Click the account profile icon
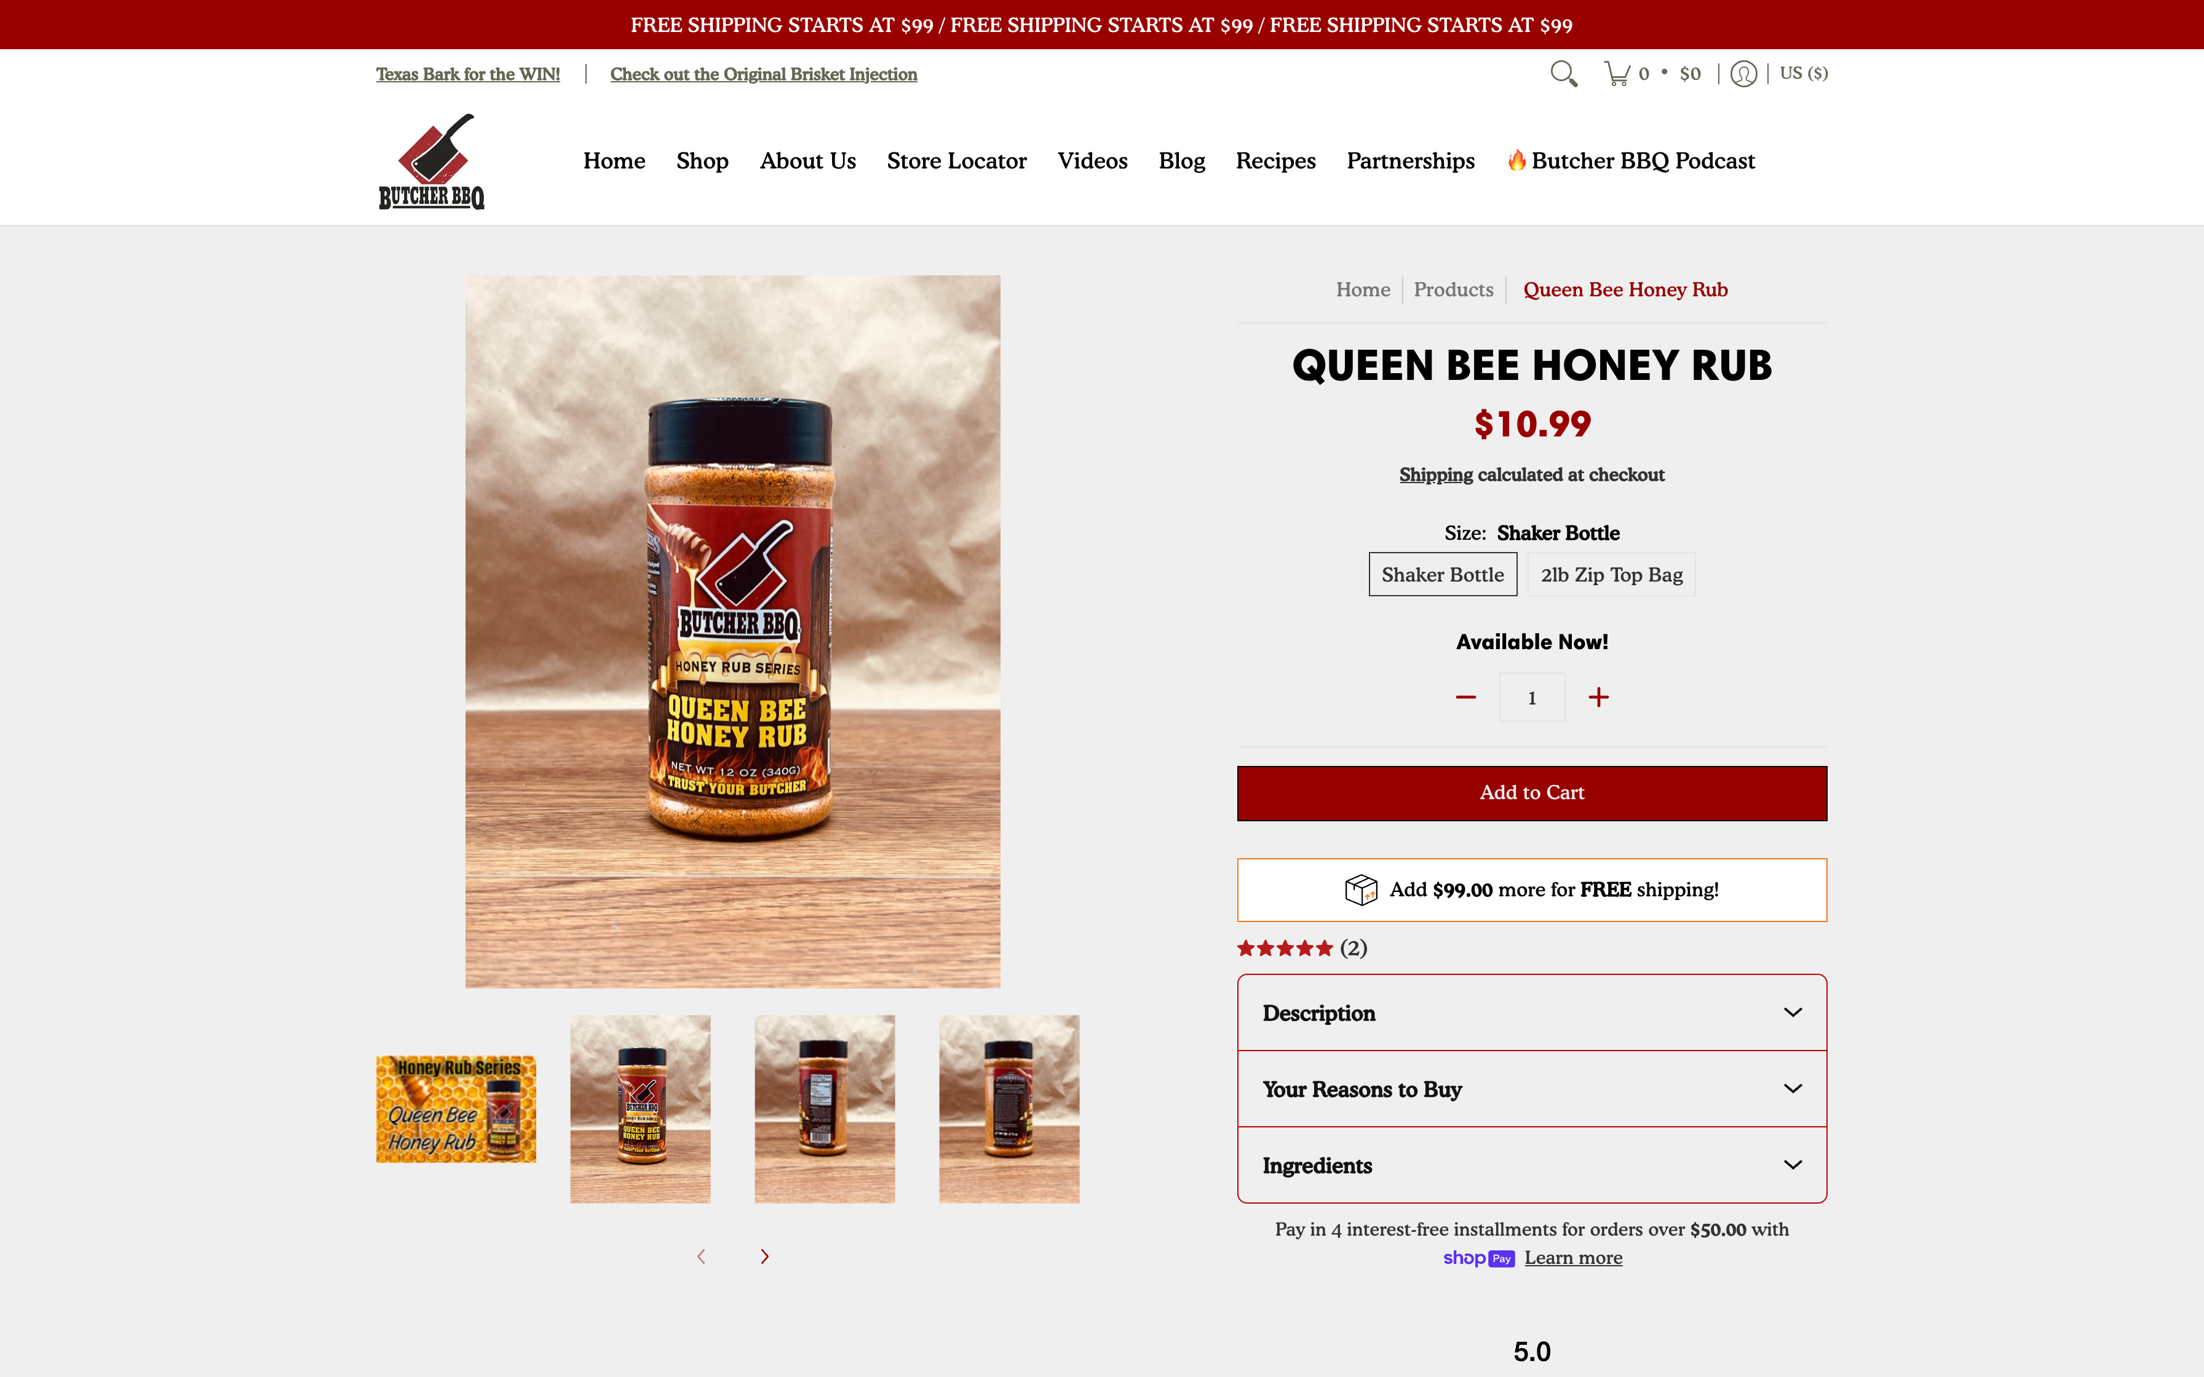Viewport: 2204px width, 1377px height. tap(1743, 74)
